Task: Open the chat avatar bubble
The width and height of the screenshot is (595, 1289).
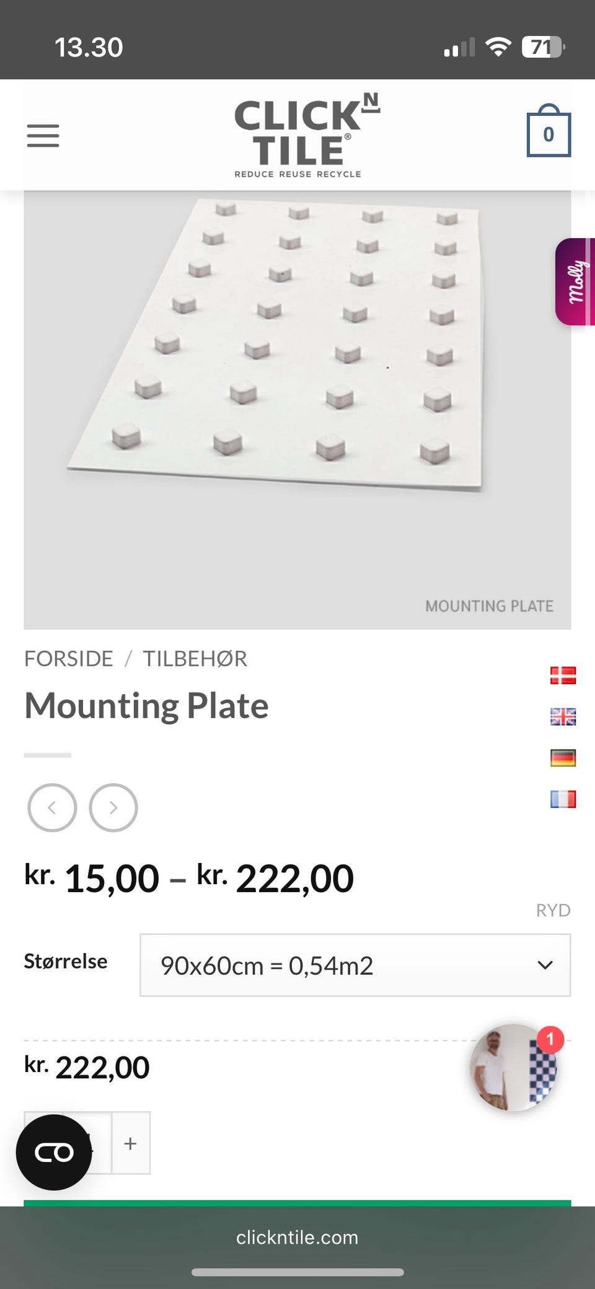Action: tap(514, 1068)
